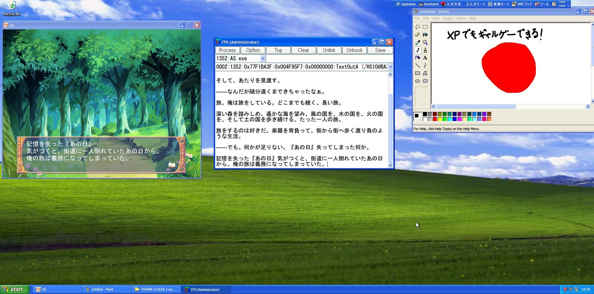The height and width of the screenshot is (294, 594).
Task: Click the Save button in ITH
Action: tap(380, 50)
